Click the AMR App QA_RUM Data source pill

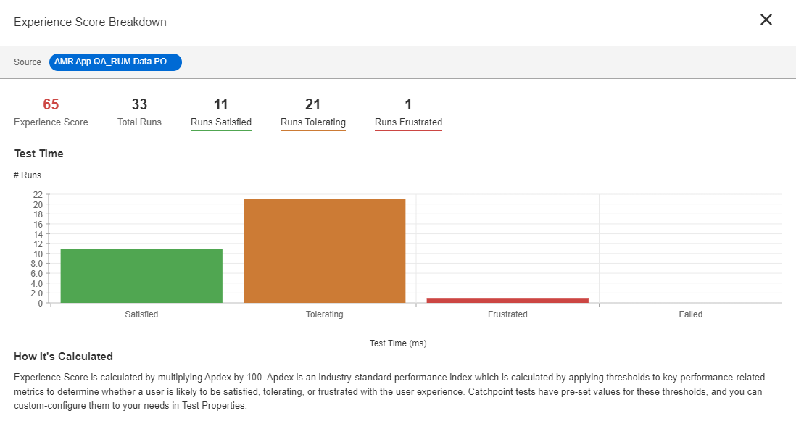[115, 62]
